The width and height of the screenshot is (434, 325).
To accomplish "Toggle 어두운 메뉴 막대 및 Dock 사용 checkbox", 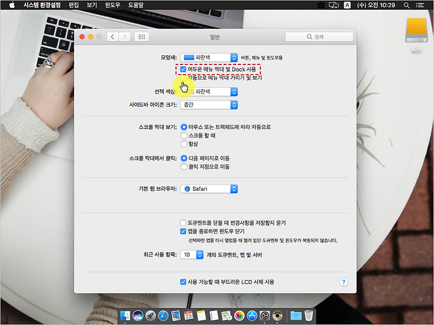I will 183,69.
